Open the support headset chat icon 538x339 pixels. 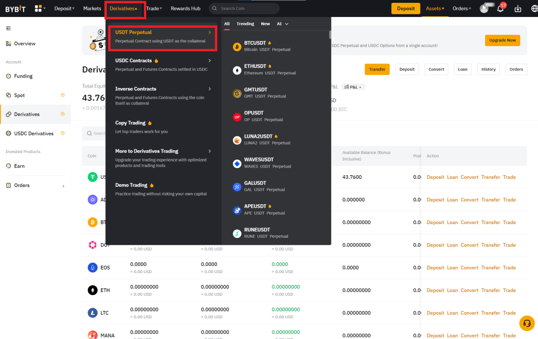click(x=527, y=323)
